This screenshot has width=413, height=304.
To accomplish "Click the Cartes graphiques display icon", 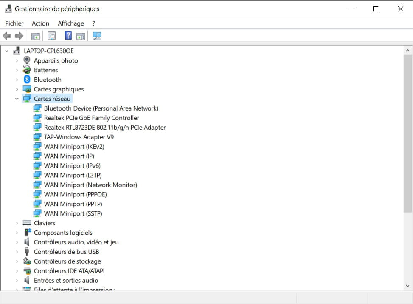I will pyautogui.click(x=27, y=89).
